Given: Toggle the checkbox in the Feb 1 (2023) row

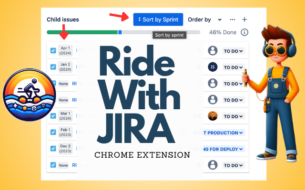Looking at the screenshot, I should [x=53, y=132].
